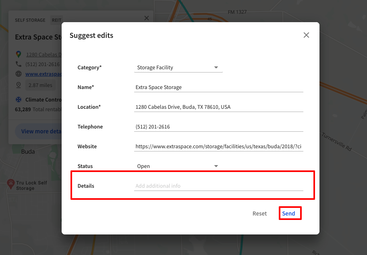Open the Category dropdown
367x255 pixels.
(178, 68)
